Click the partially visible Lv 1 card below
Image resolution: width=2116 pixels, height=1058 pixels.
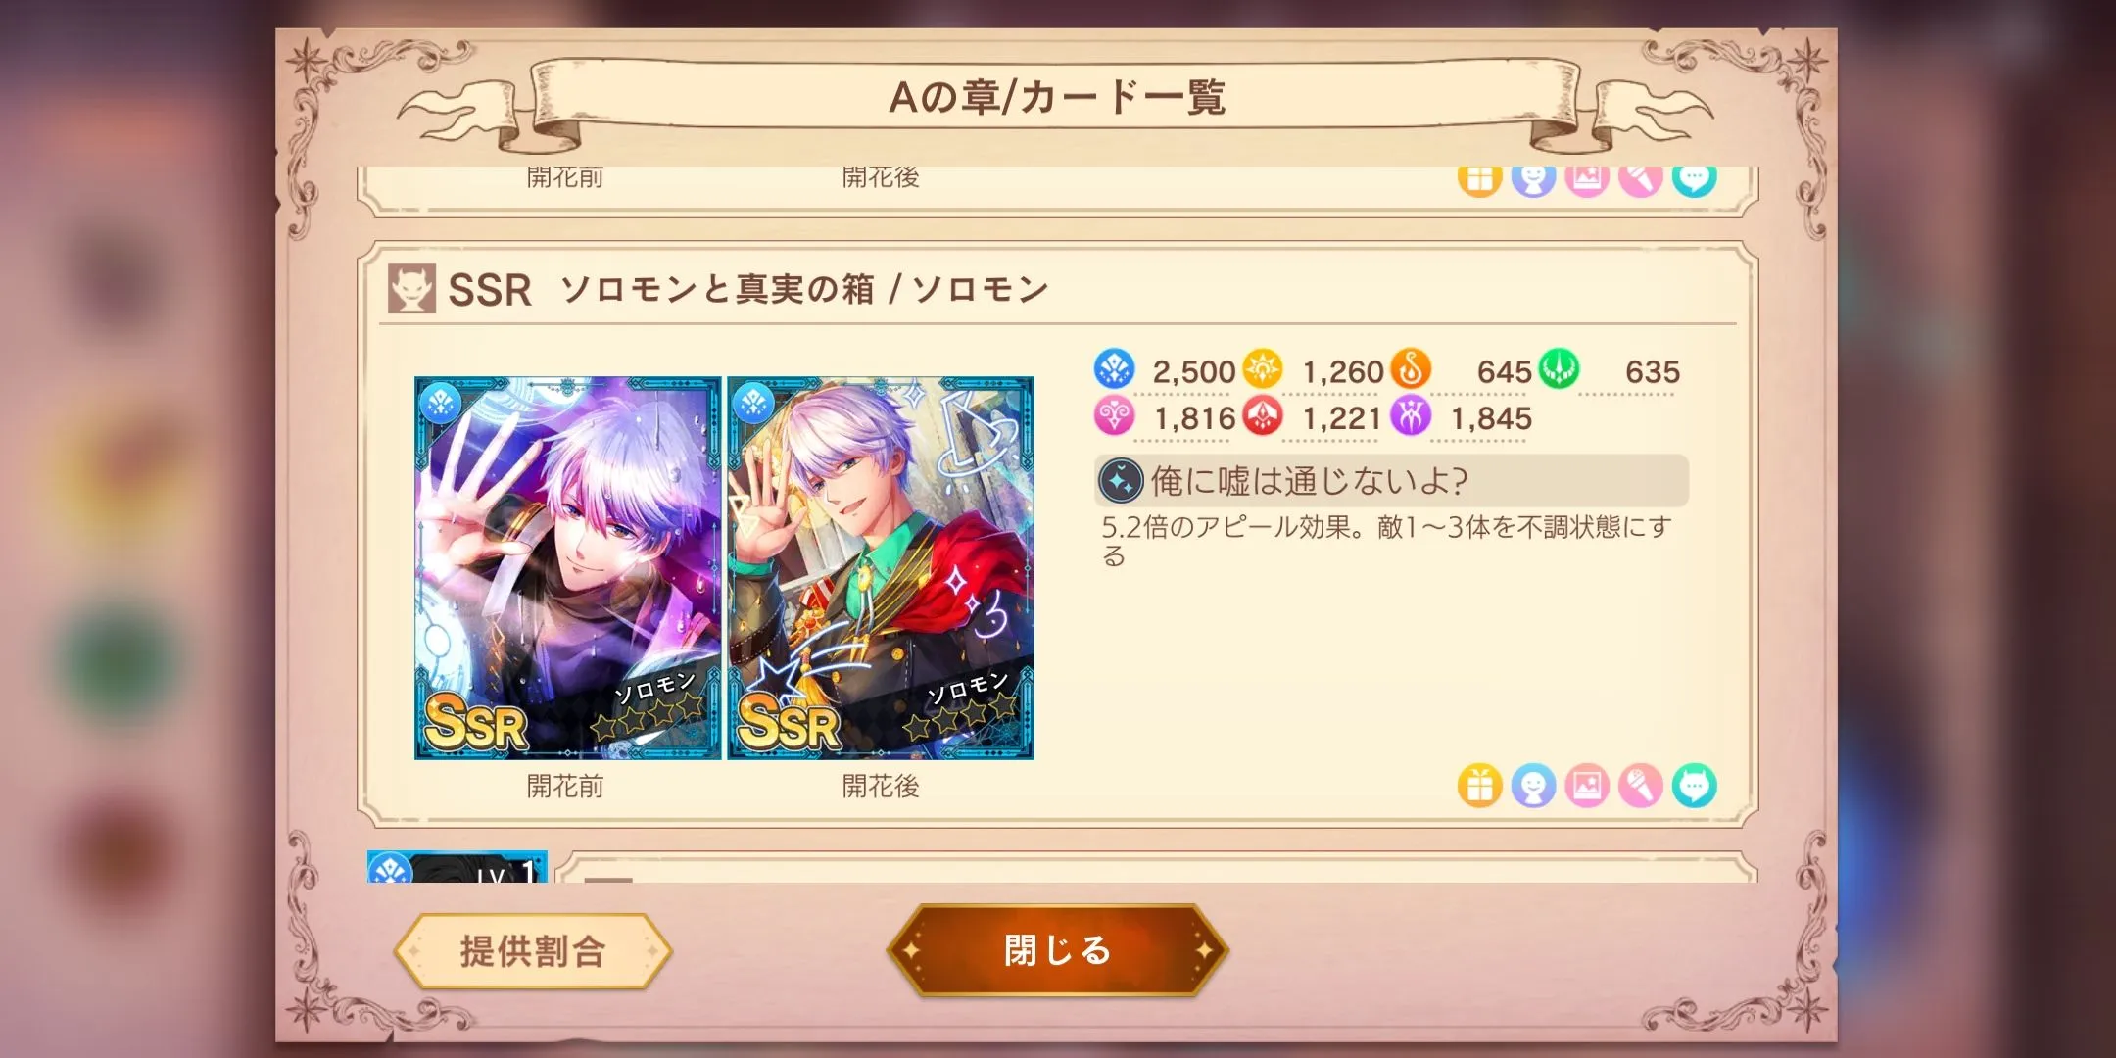pos(457,867)
